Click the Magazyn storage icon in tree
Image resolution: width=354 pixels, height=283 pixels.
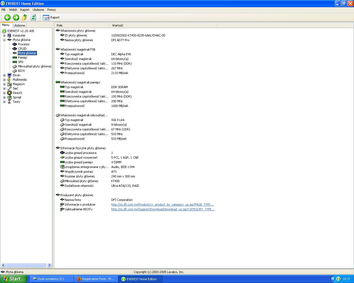coord(9,84)
